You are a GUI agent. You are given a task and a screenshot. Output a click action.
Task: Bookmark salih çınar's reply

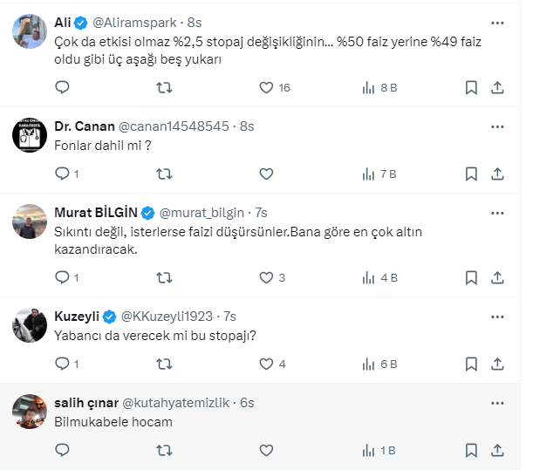(x=471, y=450)
